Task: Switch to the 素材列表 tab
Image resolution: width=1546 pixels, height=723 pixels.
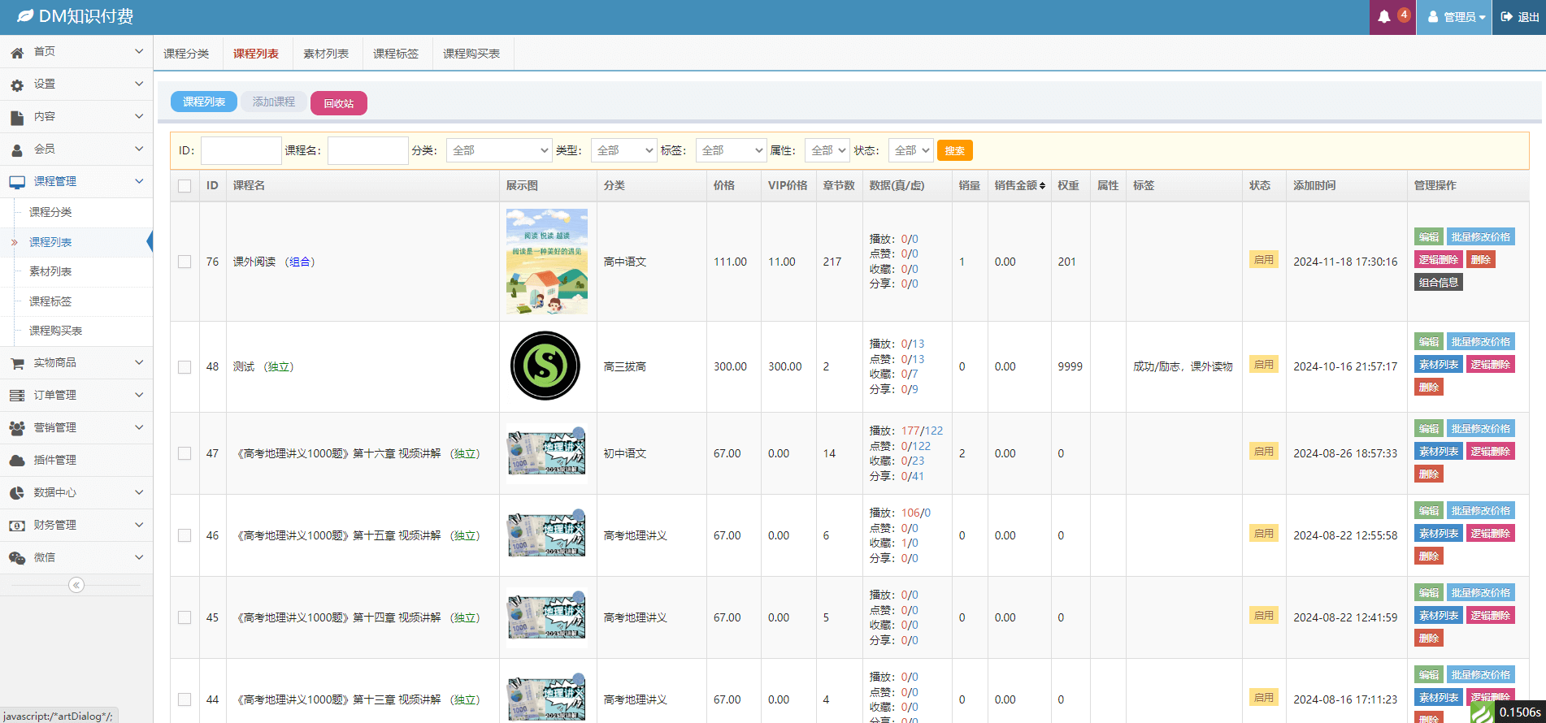Action: tap(326, 54)
